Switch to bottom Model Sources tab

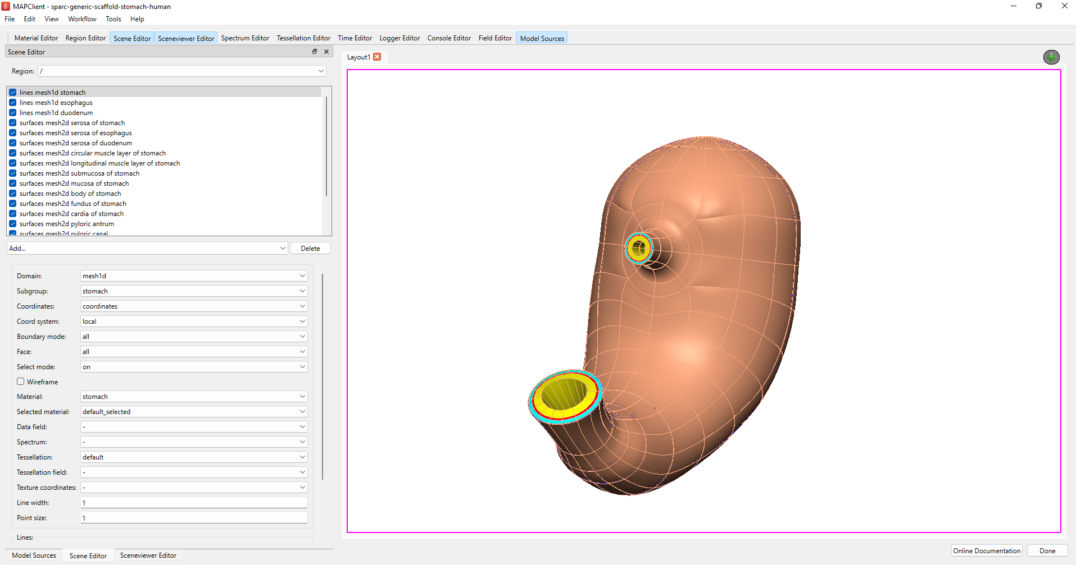[x=34, y=555]
